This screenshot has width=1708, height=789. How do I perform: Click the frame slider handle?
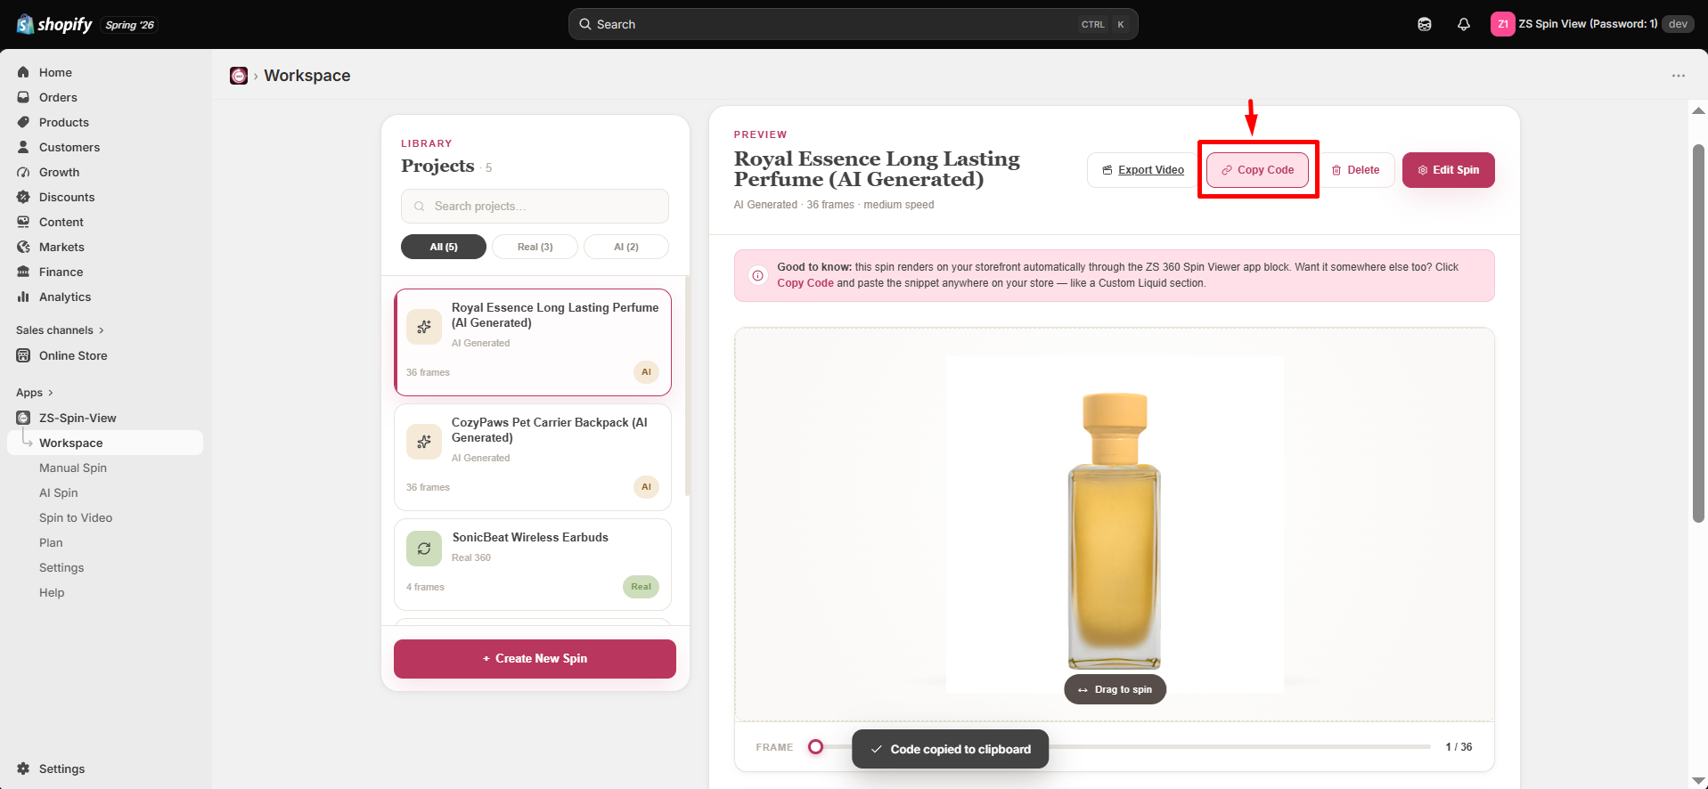click(x=815, y=747)
